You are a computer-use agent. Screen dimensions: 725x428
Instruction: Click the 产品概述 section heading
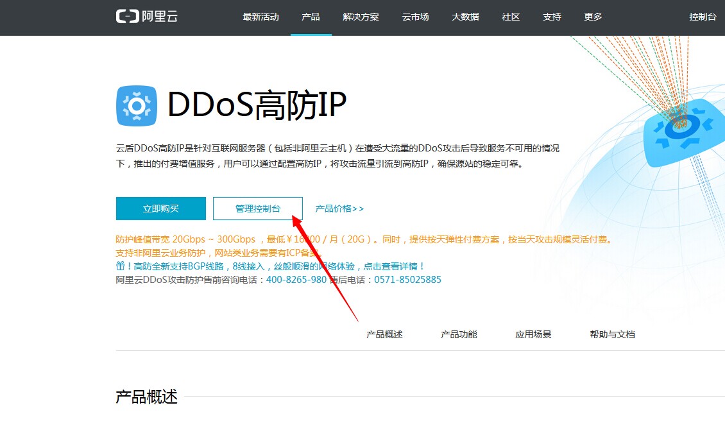146,397
